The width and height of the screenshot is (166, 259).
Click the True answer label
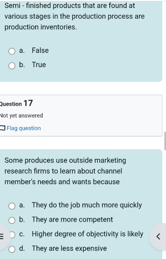39,65
